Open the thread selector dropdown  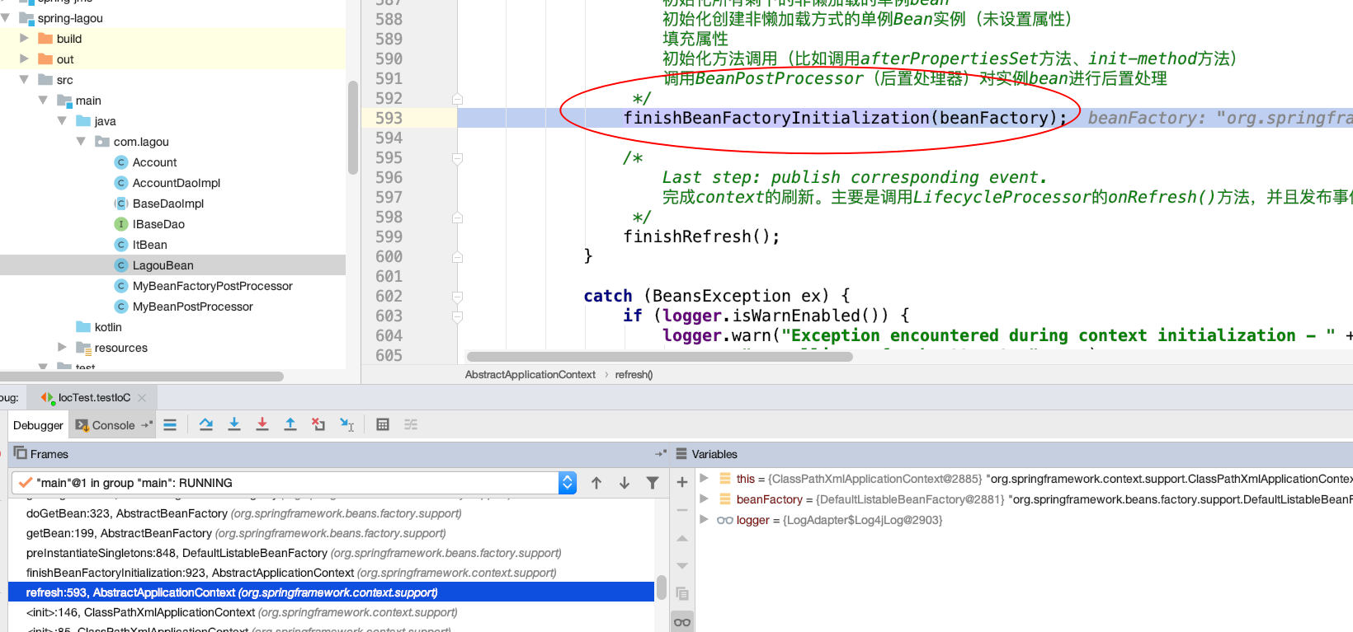tap(568, 483)
